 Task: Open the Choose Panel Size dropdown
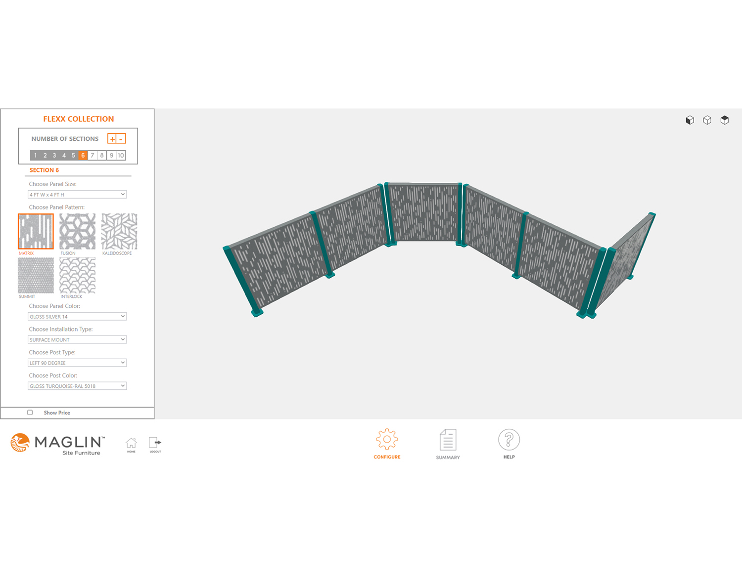point(77,195)
